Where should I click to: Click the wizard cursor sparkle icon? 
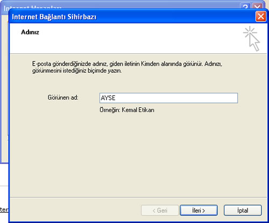click(251, 39)
